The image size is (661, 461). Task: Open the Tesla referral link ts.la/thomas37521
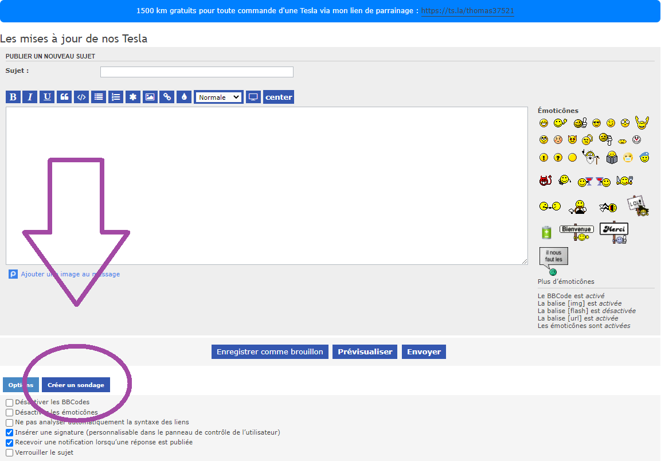pos(467,11)
